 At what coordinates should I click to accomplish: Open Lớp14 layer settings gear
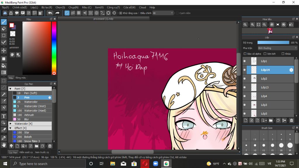tap(291, 70)
